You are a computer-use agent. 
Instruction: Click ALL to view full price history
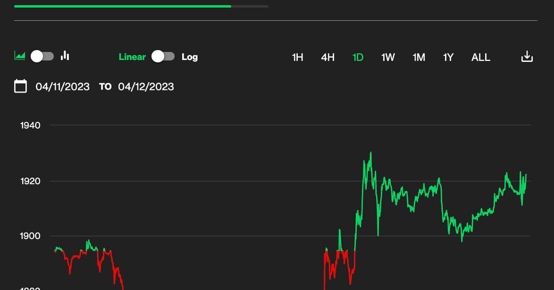point(481,57)
